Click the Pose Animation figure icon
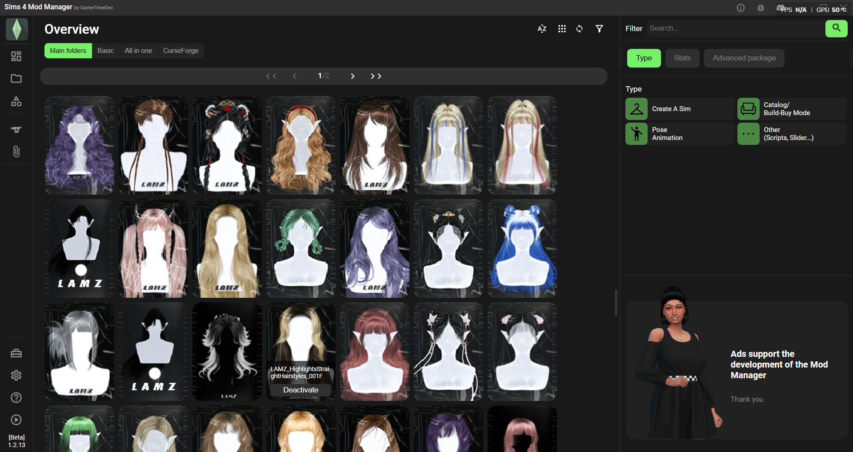 [x=637, y=134]
